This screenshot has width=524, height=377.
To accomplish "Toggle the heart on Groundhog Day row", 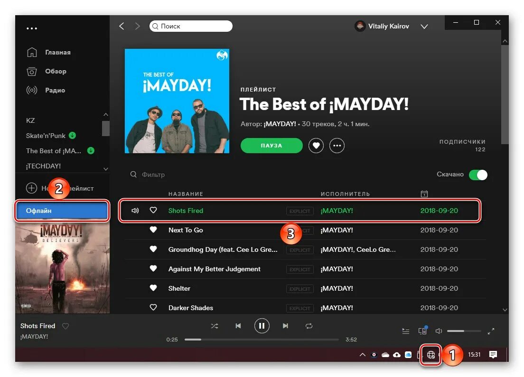I will [x=153, y=249].
